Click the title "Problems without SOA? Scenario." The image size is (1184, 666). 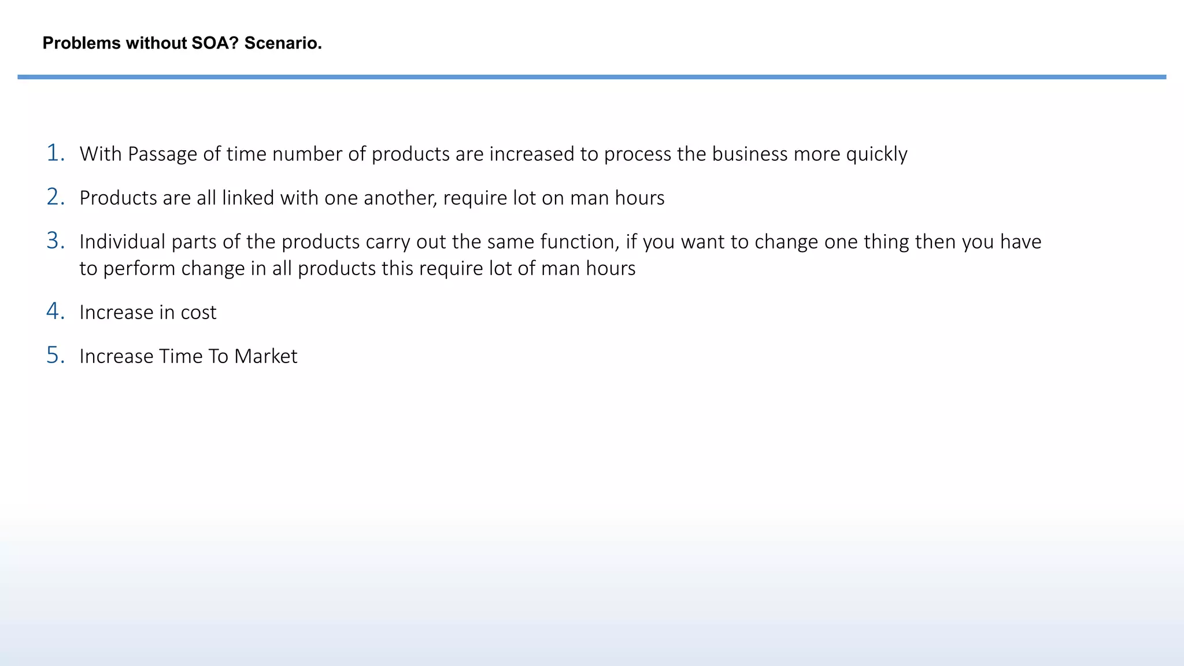click(182, 43)
